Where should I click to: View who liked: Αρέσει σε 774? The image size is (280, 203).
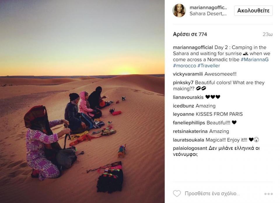click(190, 34)
